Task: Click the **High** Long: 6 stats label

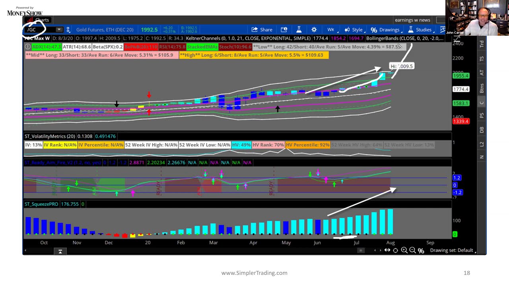Action: 254,55
